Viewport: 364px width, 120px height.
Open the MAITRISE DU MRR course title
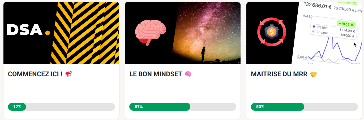pos(279,74)
